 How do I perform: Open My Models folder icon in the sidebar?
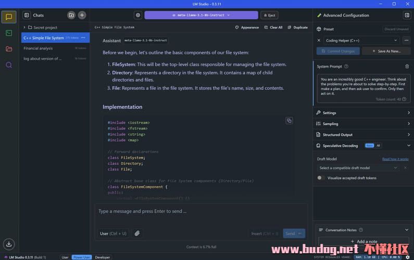coord(9,49)
